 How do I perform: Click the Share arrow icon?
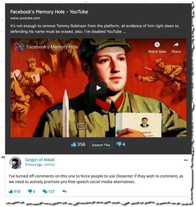click(x=176, y=45)
